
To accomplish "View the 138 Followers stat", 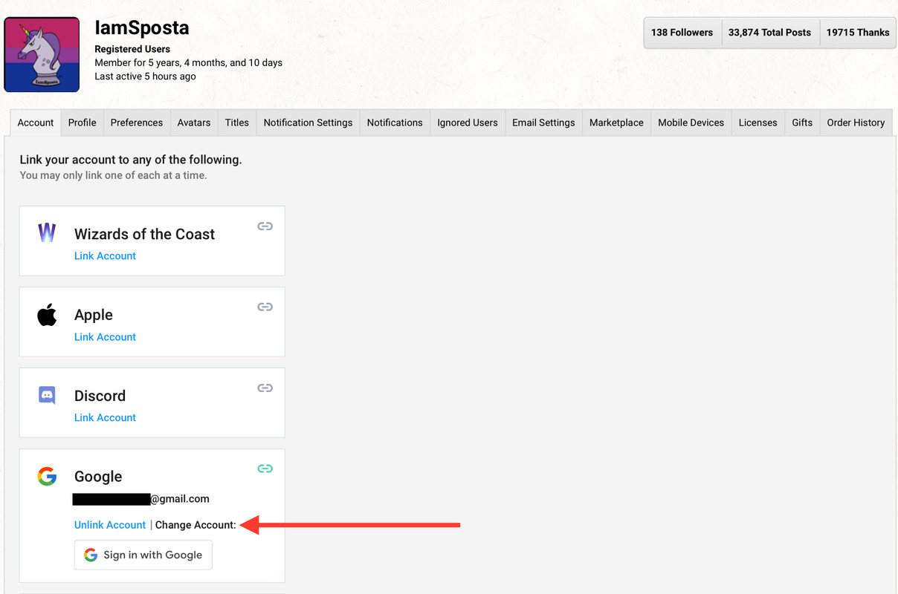I will click(682, 33).
